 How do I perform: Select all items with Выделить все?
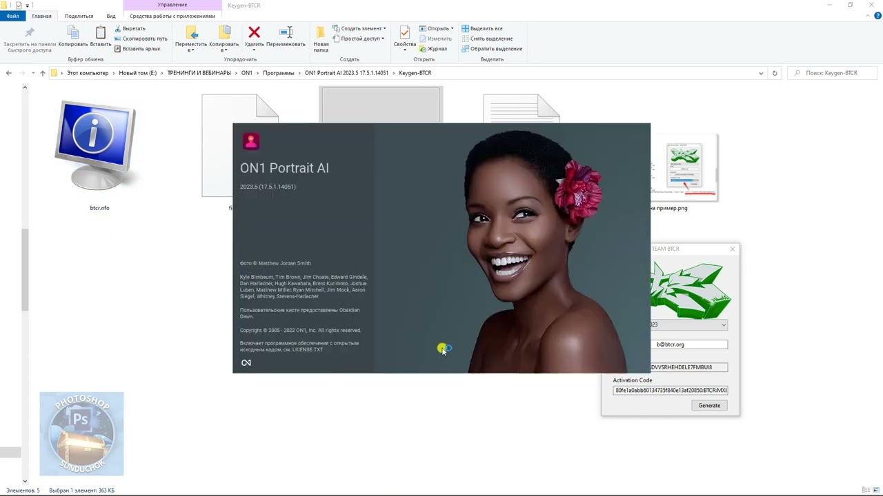[482, 29]
